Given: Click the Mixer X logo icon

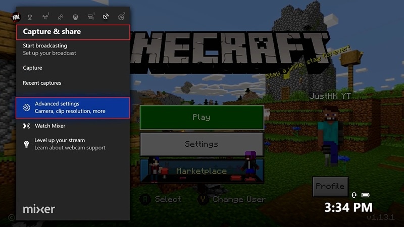Looking at the screenshot, I should [x=26, y=126].
